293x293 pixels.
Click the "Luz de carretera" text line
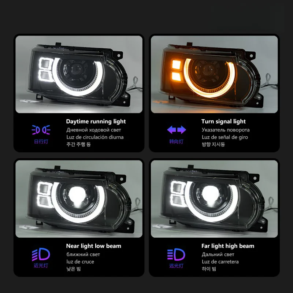click(220, 262)
